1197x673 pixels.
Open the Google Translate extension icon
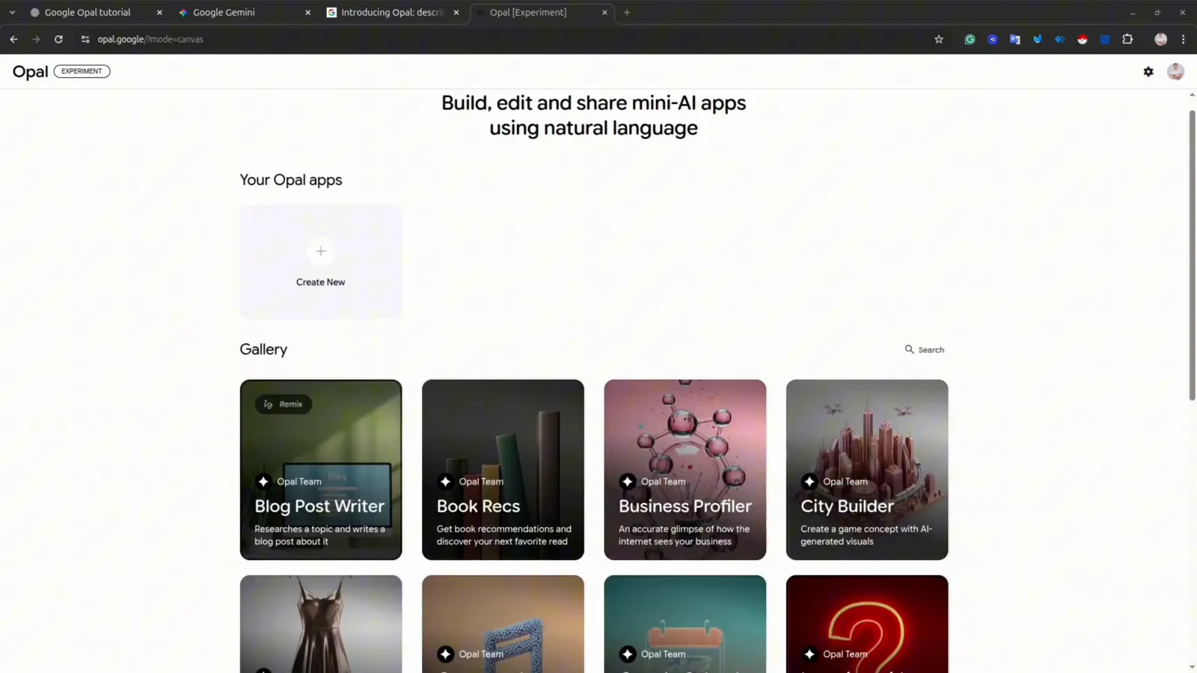click(1014, 40)
